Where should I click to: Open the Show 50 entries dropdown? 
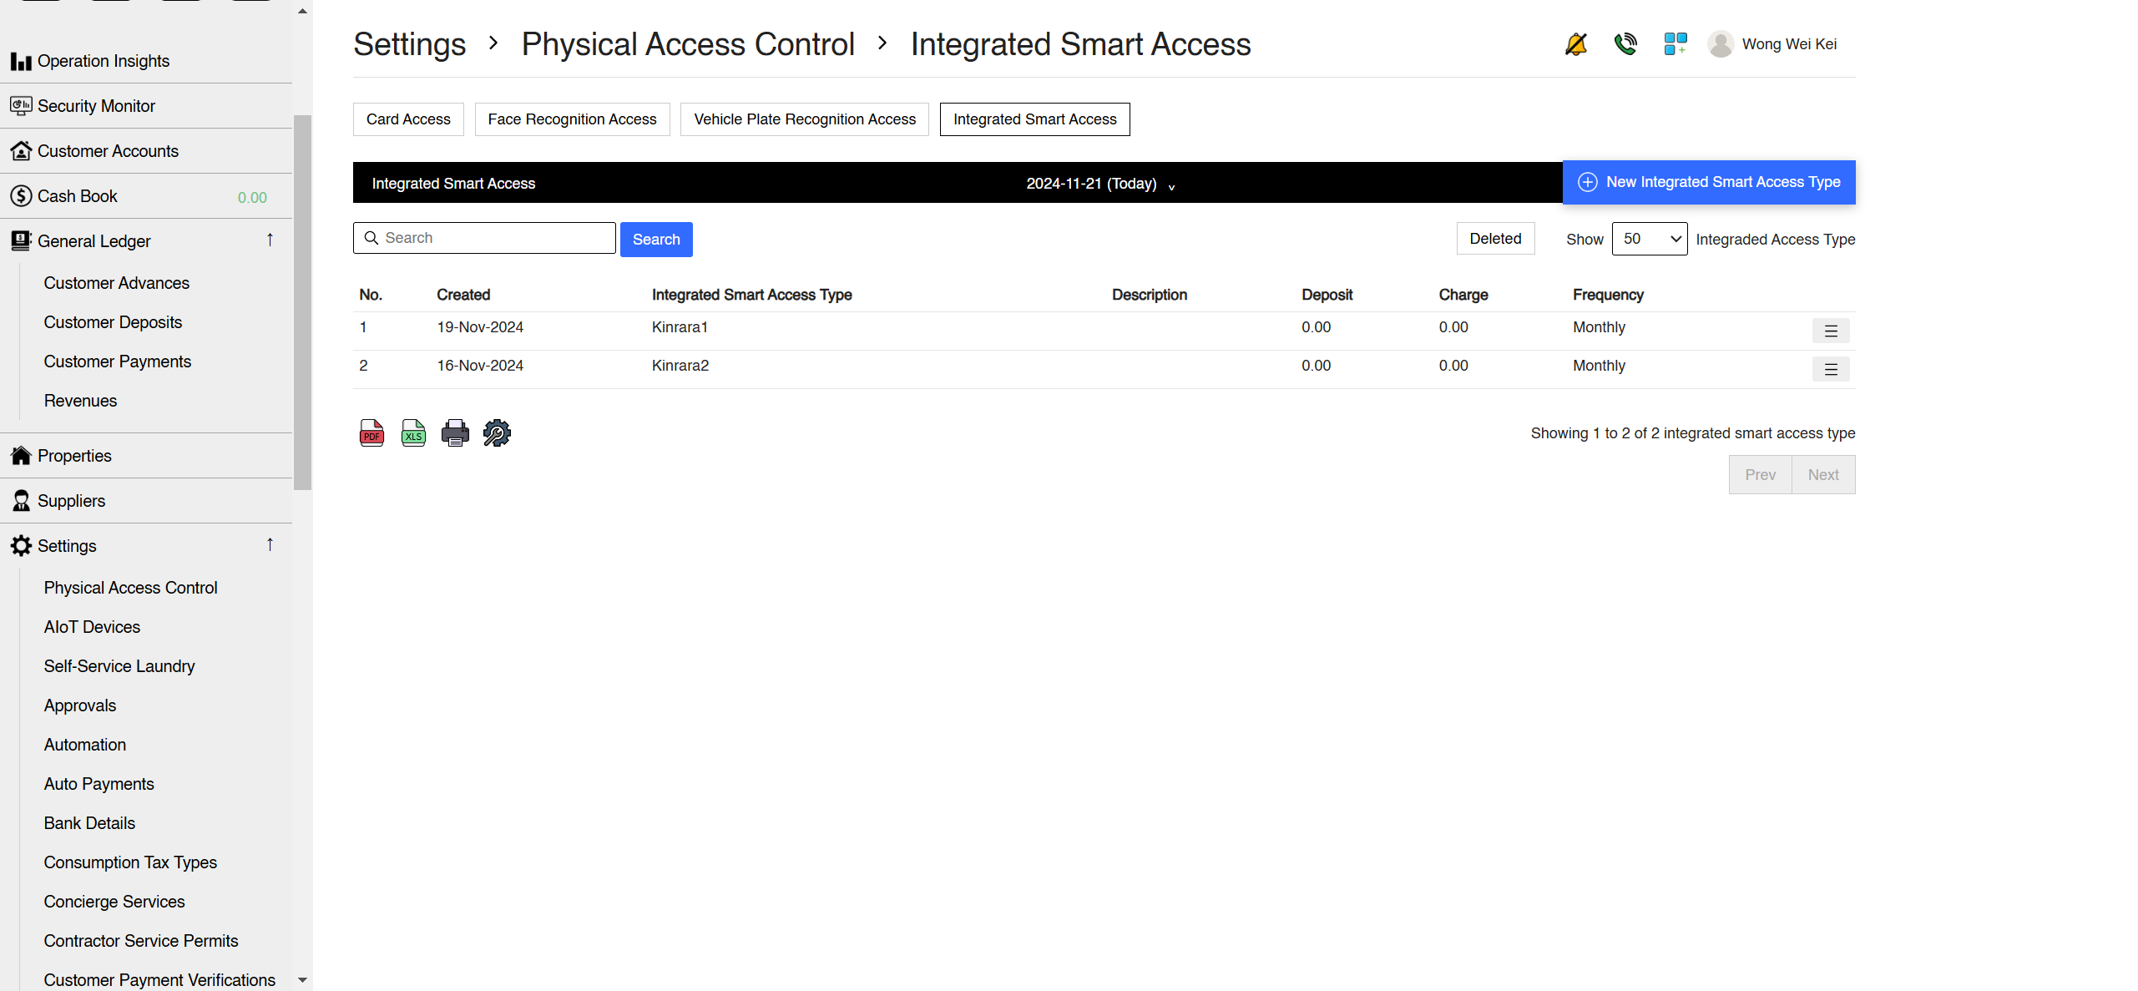[x=1649, y=239]
